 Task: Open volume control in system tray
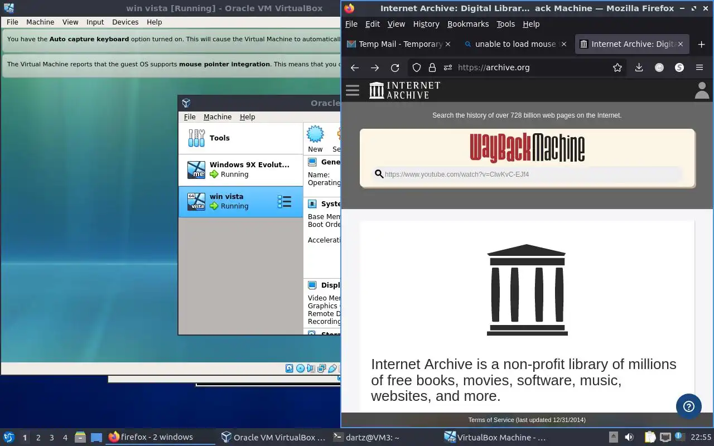tap(629, 437)
